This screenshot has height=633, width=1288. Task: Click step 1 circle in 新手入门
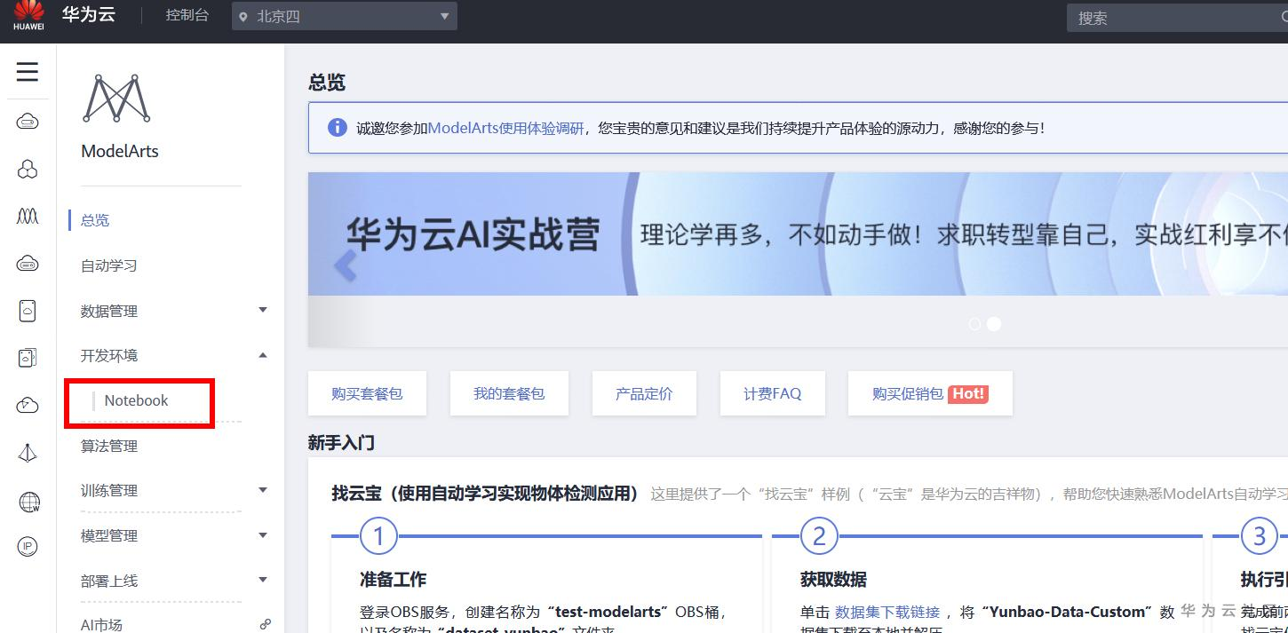coord(379,535)
